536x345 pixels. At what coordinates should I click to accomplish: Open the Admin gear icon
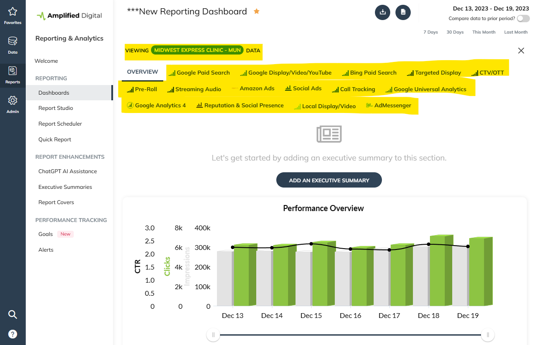pos(13,104)
